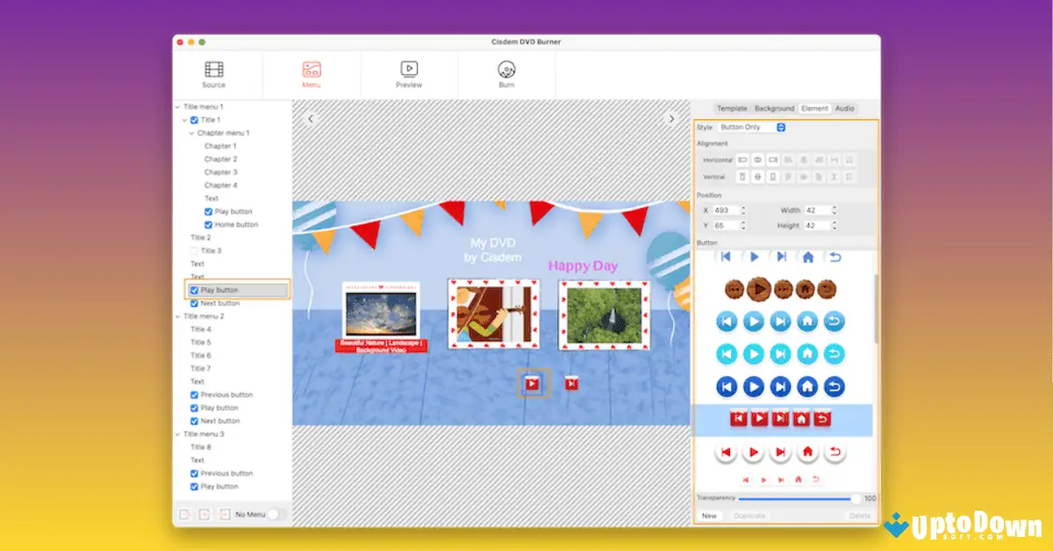The width and height of the screenshot is (1053, 551).
Task: Pick the wooden brown play button style
Action: click(760, 289)
